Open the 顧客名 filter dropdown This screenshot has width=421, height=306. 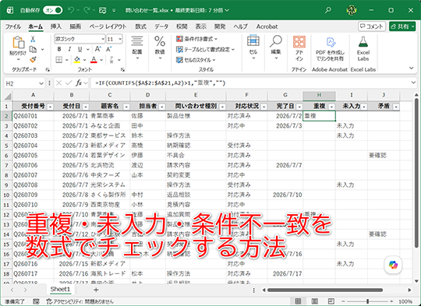click(x=126, y=107)
